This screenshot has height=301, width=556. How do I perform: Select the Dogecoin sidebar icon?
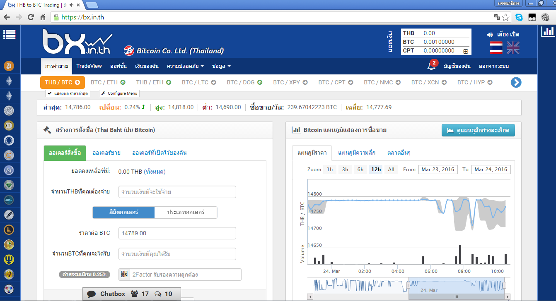(9, 125)
